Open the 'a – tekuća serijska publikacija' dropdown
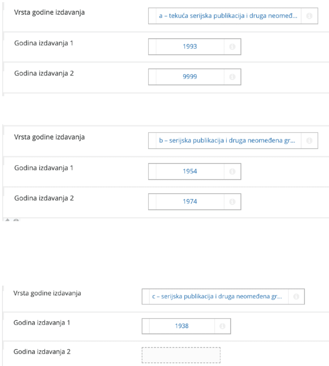 pyautogui.click(x=229, y=16)
